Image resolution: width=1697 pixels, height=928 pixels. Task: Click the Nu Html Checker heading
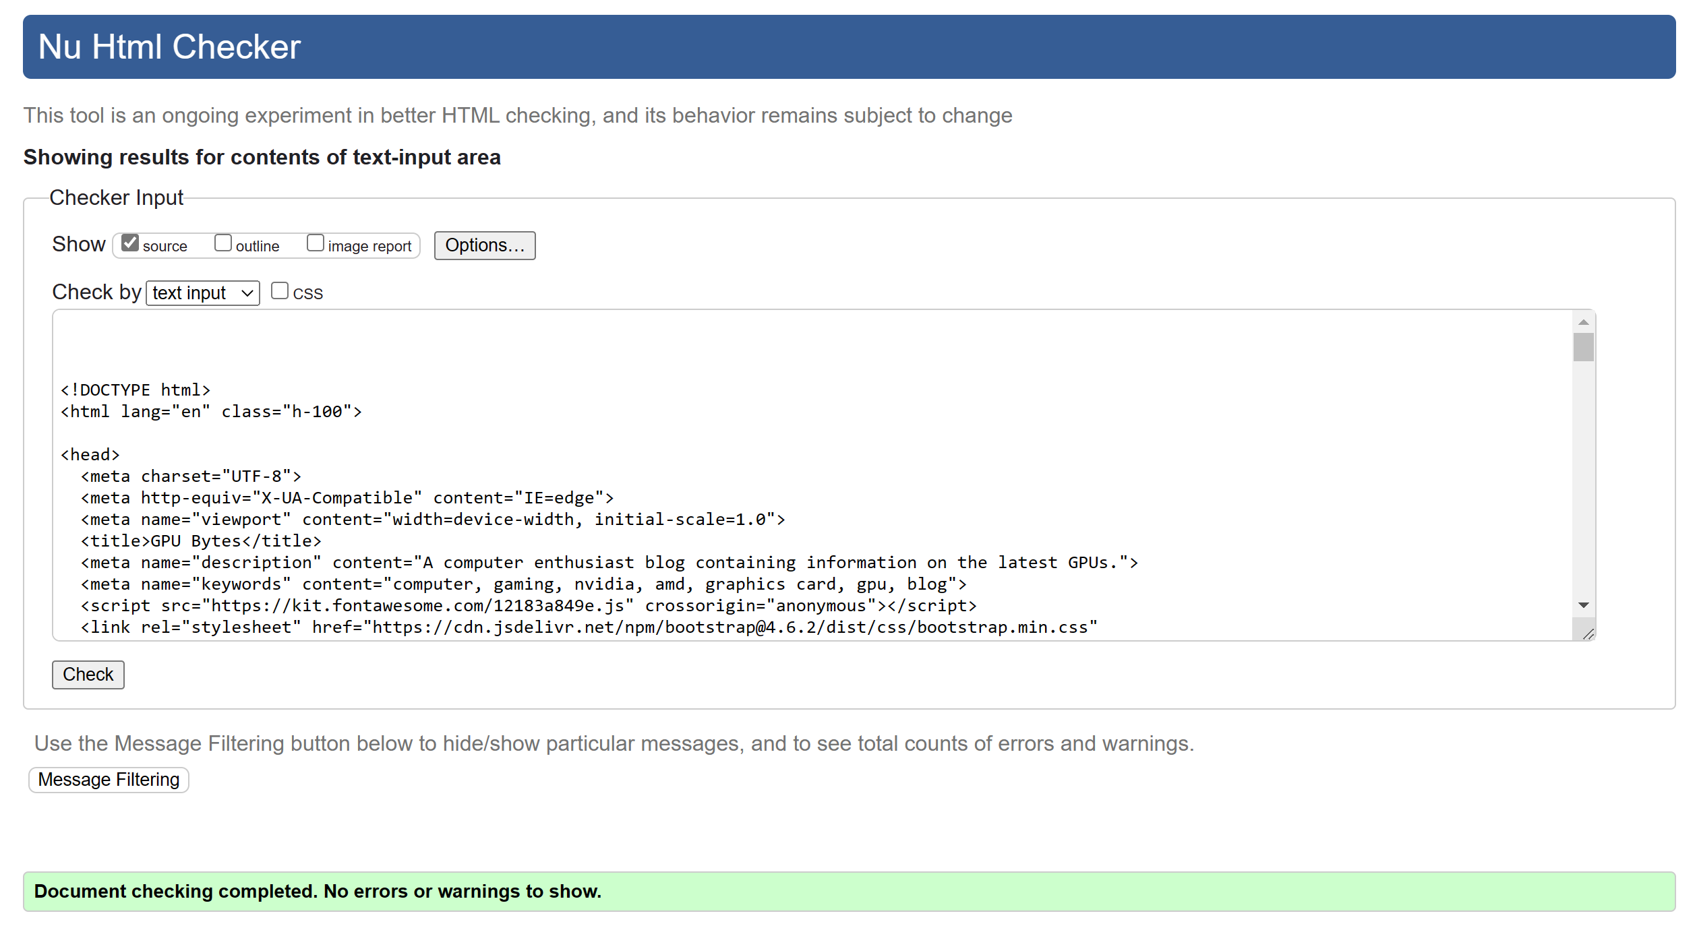click(x=169, y=47)
